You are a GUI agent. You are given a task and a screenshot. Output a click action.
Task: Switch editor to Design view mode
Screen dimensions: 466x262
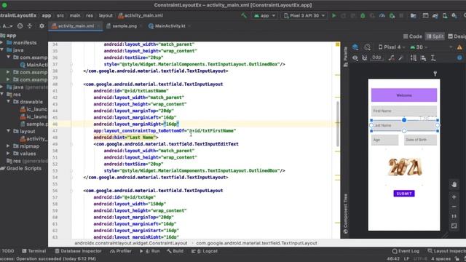[457, 36]
